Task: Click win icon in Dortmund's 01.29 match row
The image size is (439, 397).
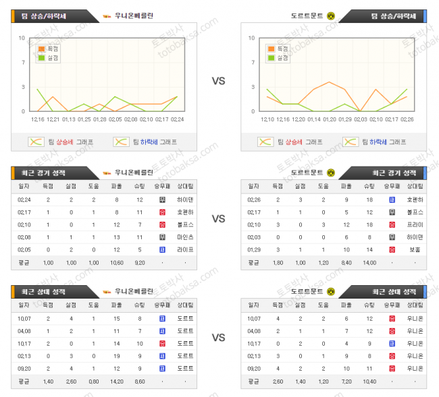Action: click(392, 249)
